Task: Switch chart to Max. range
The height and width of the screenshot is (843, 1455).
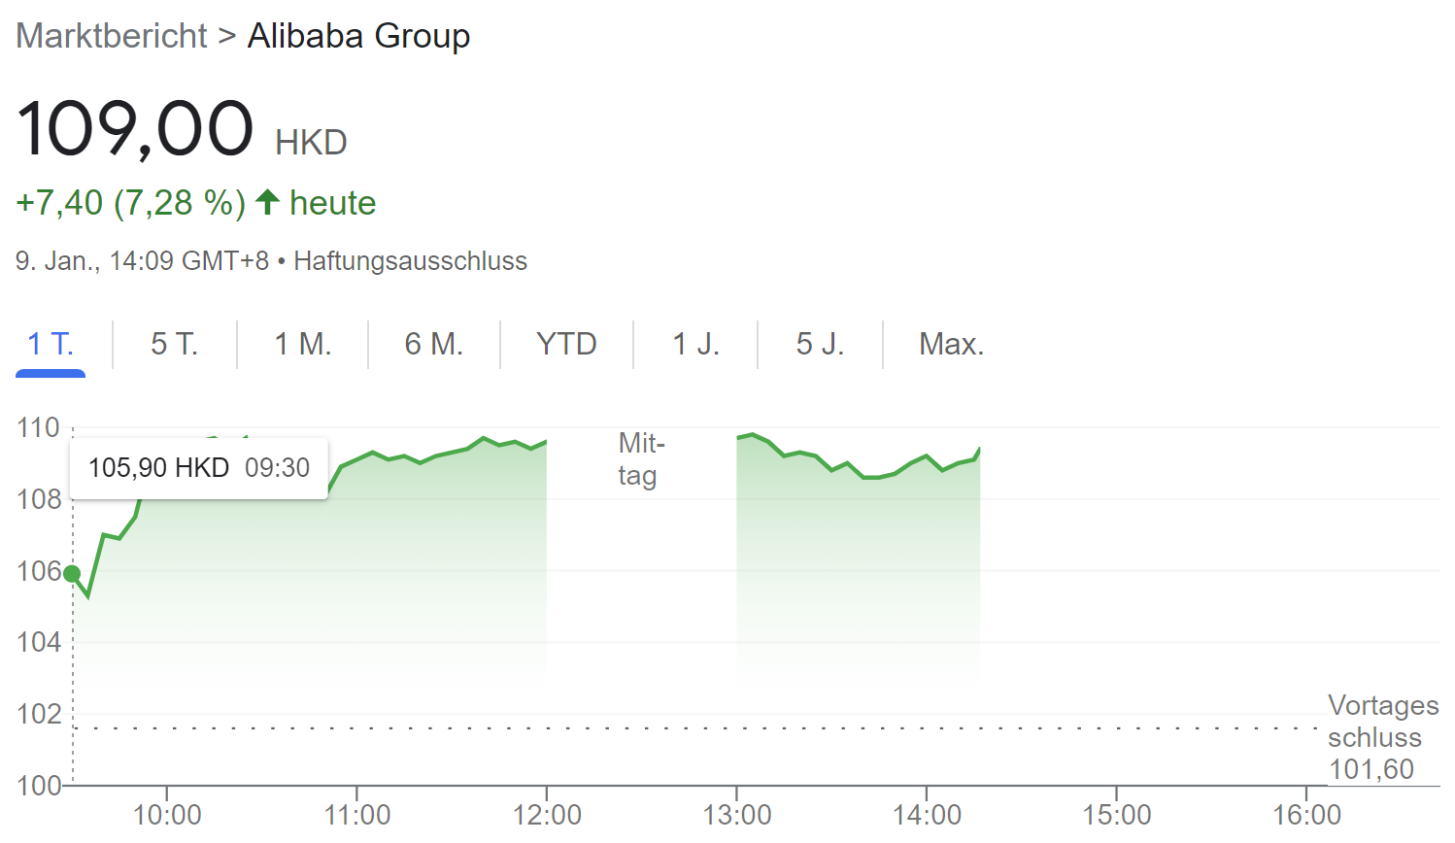Action: click(x=951, y=344)
